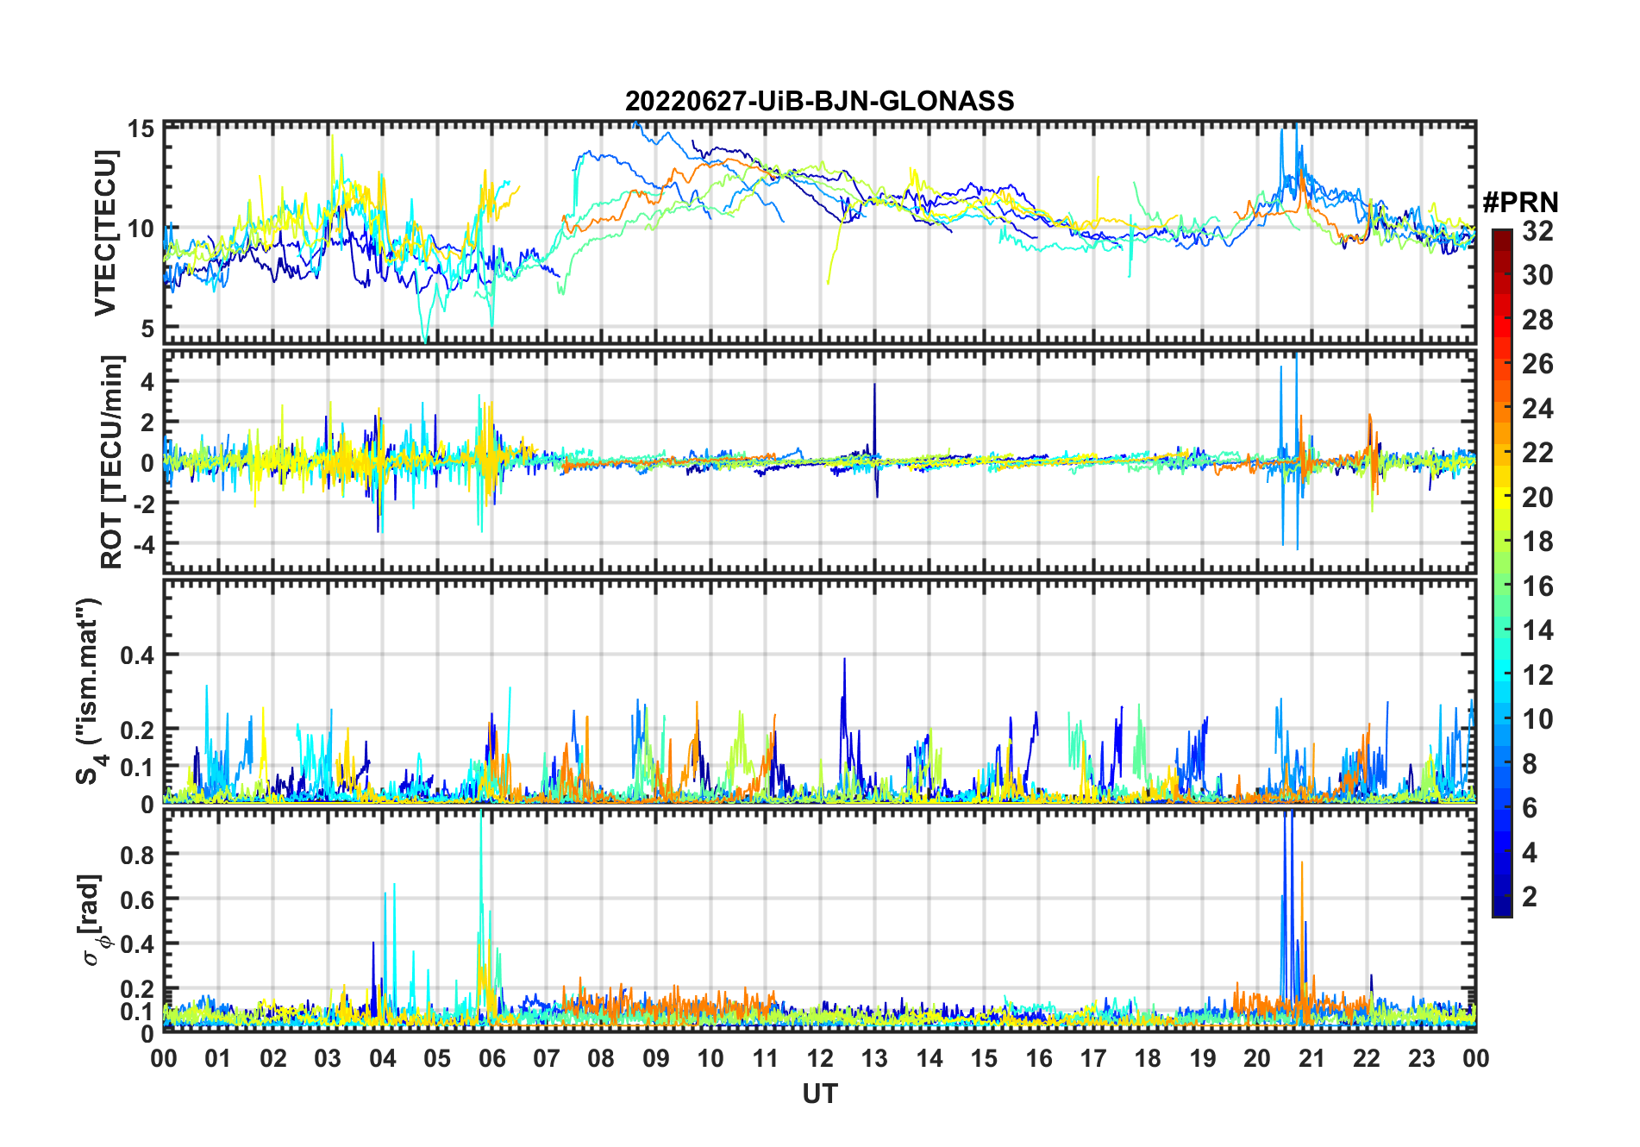This screenshot has width=1640, height=1147.
Task: Select the ROT [TECU/min] y-axis label
Action: [x=112, y=461]
